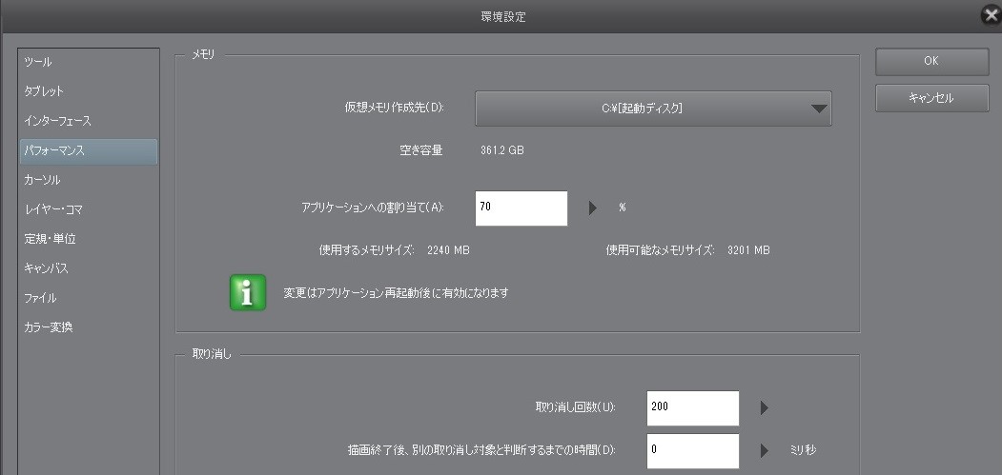Close the 環境設定 dialog with X
The width and height of the screenshot is (1002, 475).
click(991, 15)
